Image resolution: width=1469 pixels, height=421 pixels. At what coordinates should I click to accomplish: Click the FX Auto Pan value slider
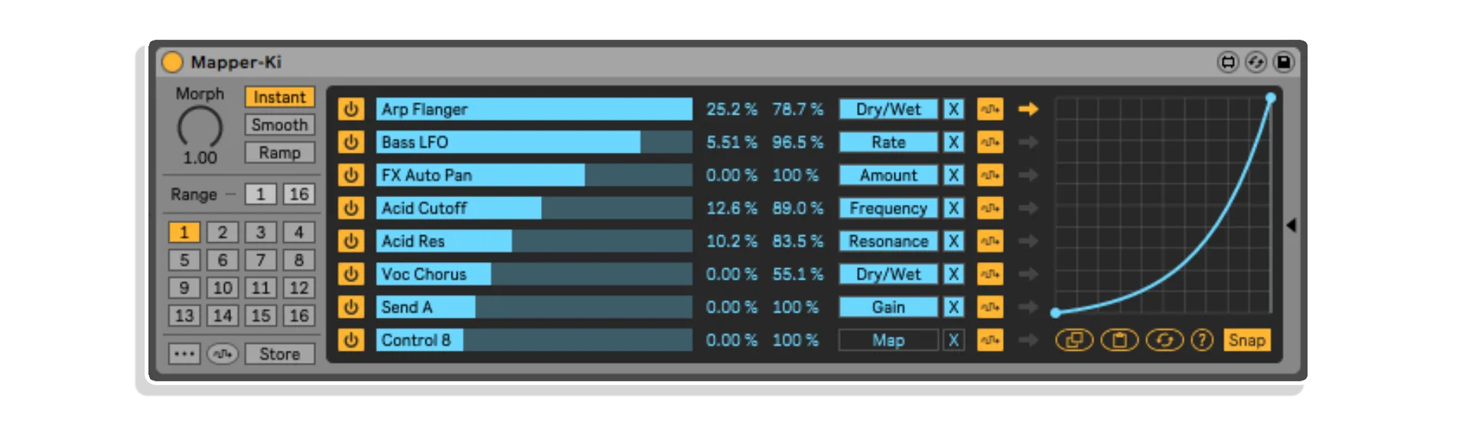point(533,175)
